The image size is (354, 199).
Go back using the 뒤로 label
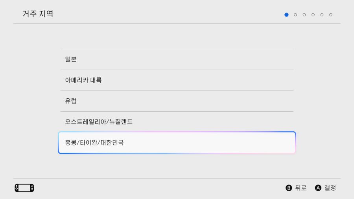click(301, 188)
